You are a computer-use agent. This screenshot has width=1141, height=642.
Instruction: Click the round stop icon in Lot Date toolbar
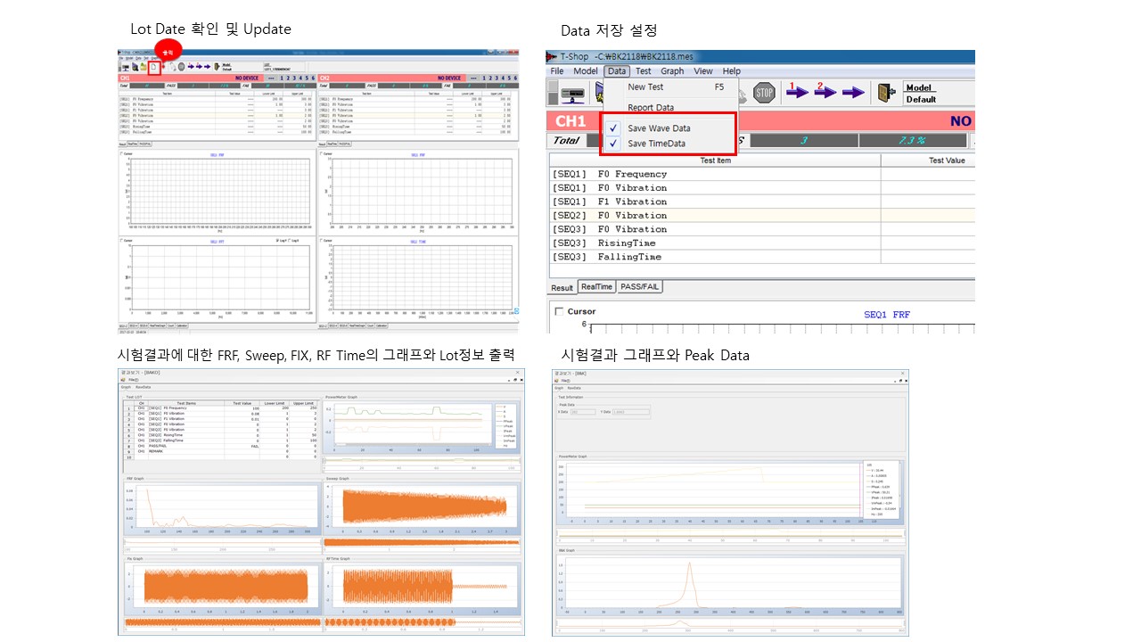click(181, 68)
